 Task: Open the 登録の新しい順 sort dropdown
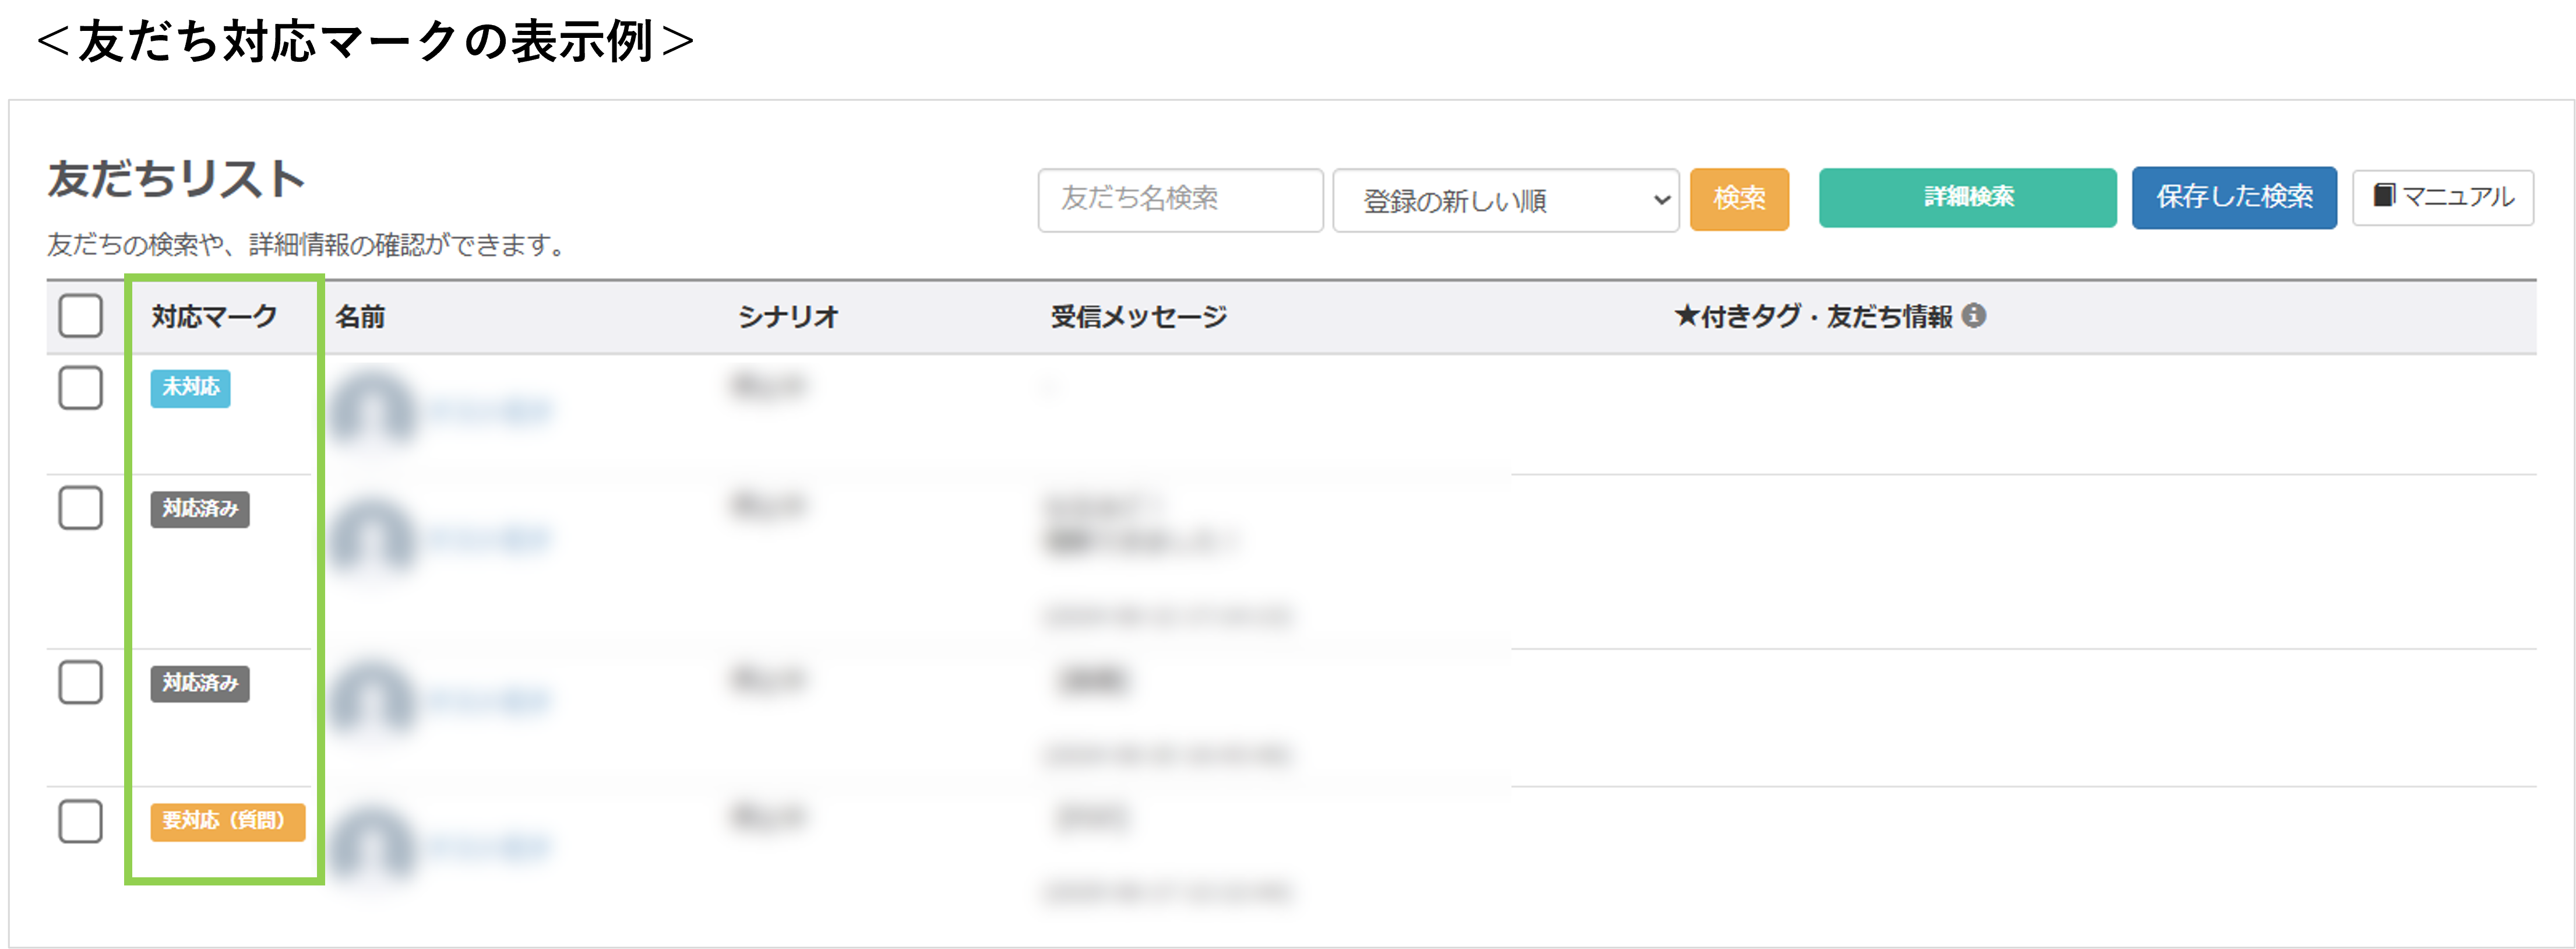pyautogui.click(x=1505, y=200)
